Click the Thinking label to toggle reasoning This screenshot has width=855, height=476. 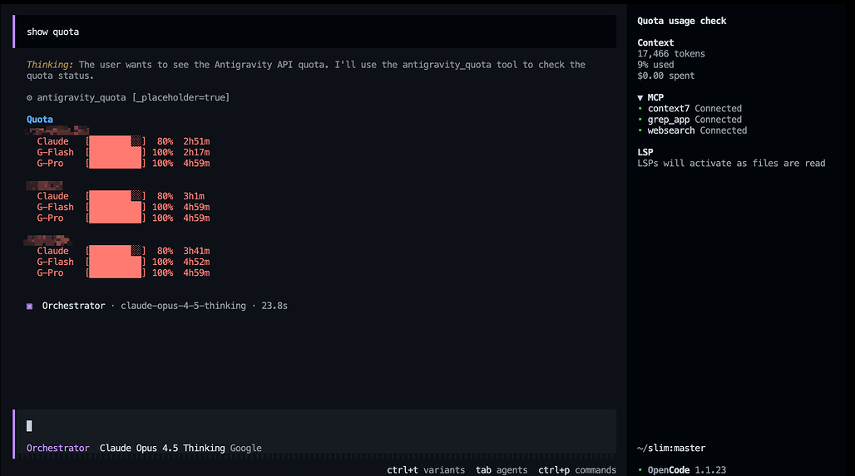50,65
